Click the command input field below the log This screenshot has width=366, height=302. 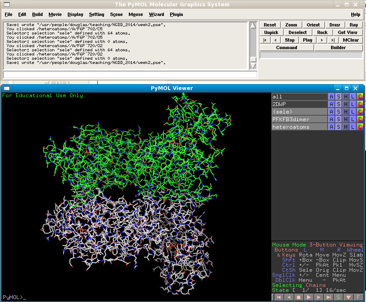click(130, 74)
